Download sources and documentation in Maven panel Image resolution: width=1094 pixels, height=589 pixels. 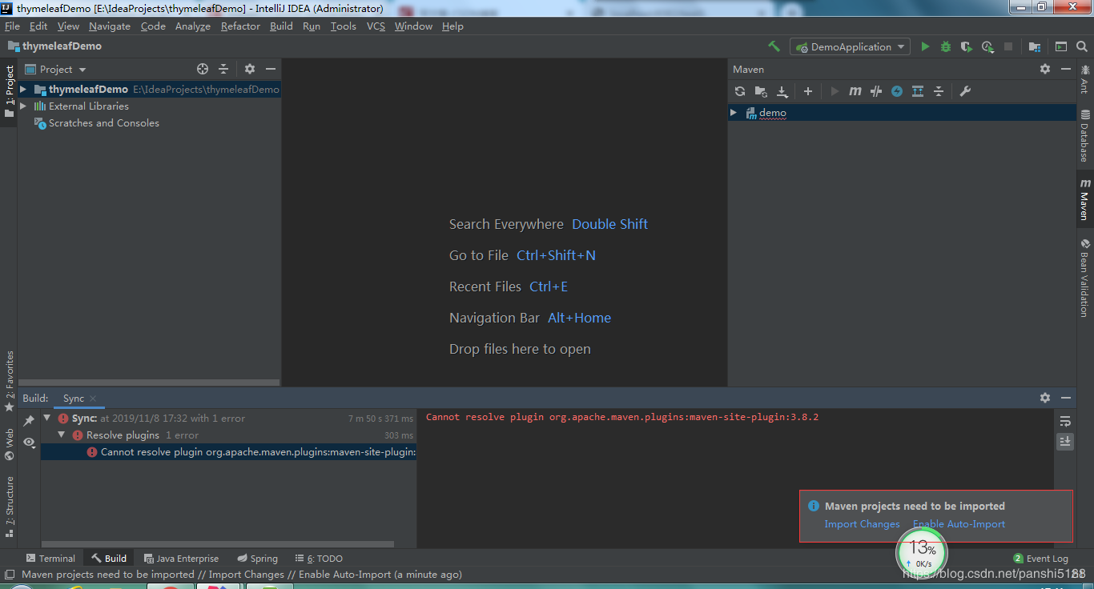click(782, 91)
